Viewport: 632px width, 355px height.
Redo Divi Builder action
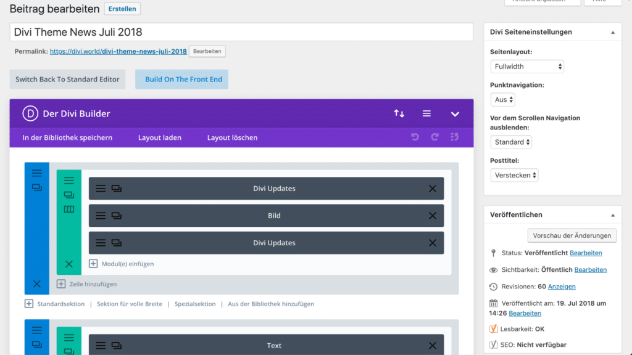pyautogui.click(x=434, y=137)
